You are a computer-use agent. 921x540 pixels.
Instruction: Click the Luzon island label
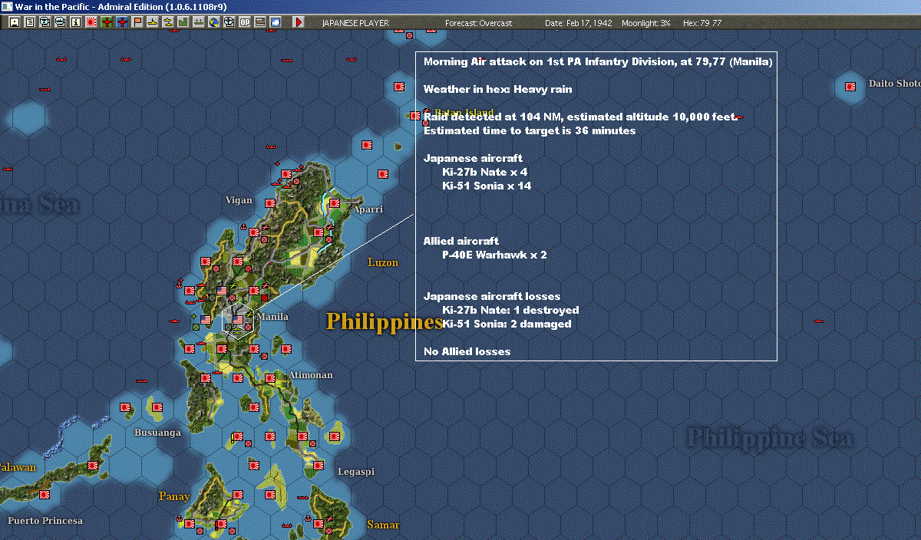pos(383,262)
